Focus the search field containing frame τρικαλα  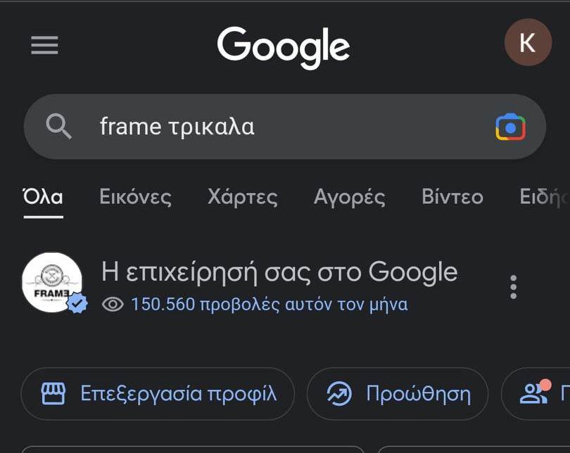(281, 127)
